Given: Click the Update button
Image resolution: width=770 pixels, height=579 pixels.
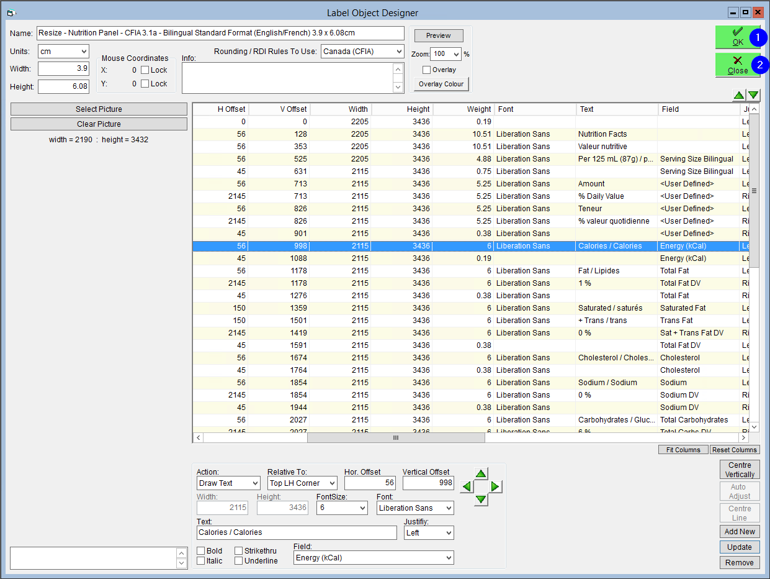Looking at the screenshot, I should tap(740, 547).
